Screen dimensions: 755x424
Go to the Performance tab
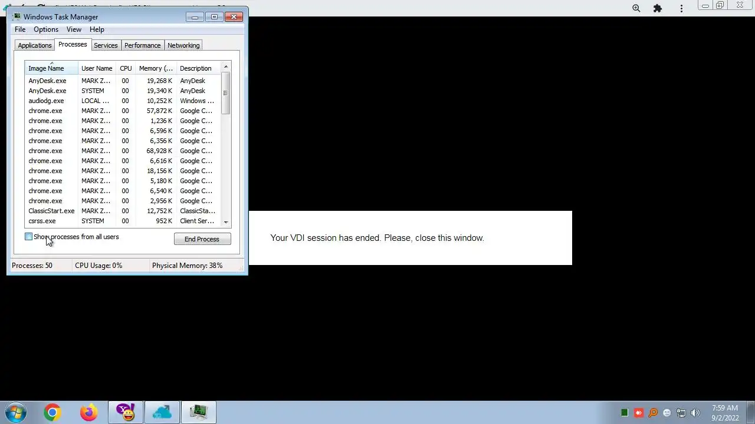142,45
